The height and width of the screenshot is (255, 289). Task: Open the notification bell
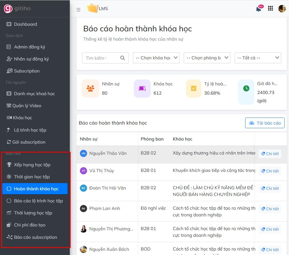coord(257,8)
